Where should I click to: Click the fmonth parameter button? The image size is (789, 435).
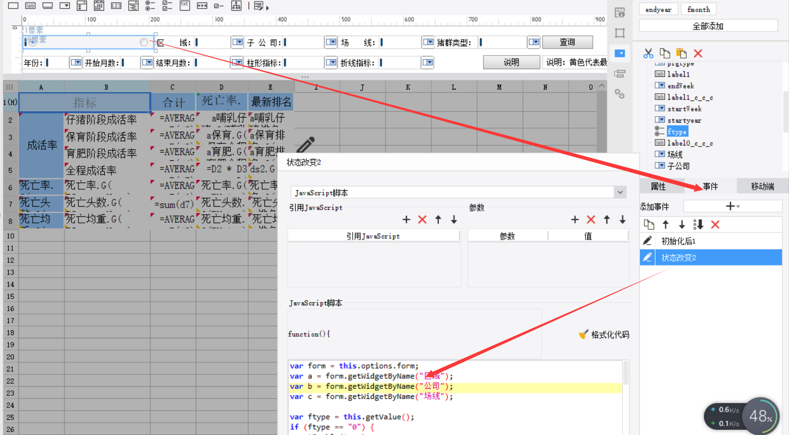coord(698,9)
